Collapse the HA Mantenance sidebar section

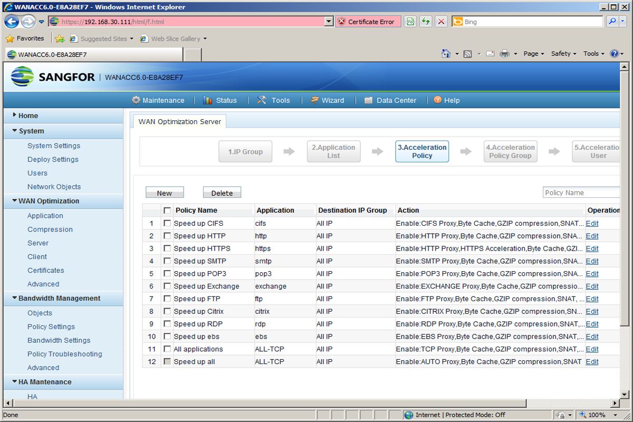click(15, 382)
